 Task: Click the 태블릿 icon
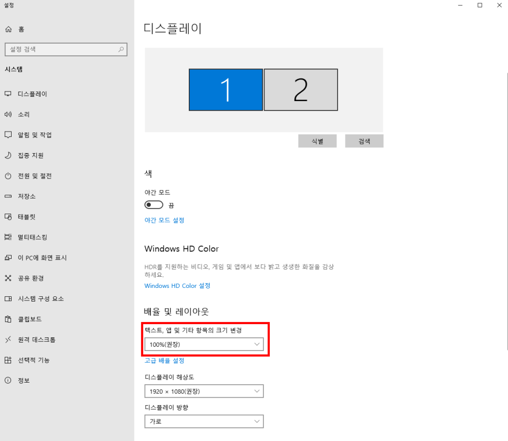(x=8, y=217)
